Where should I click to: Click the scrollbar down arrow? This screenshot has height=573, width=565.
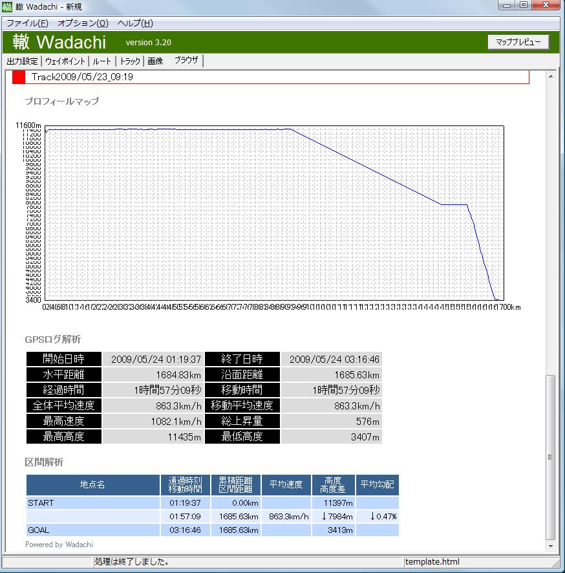tap(551, 546)
